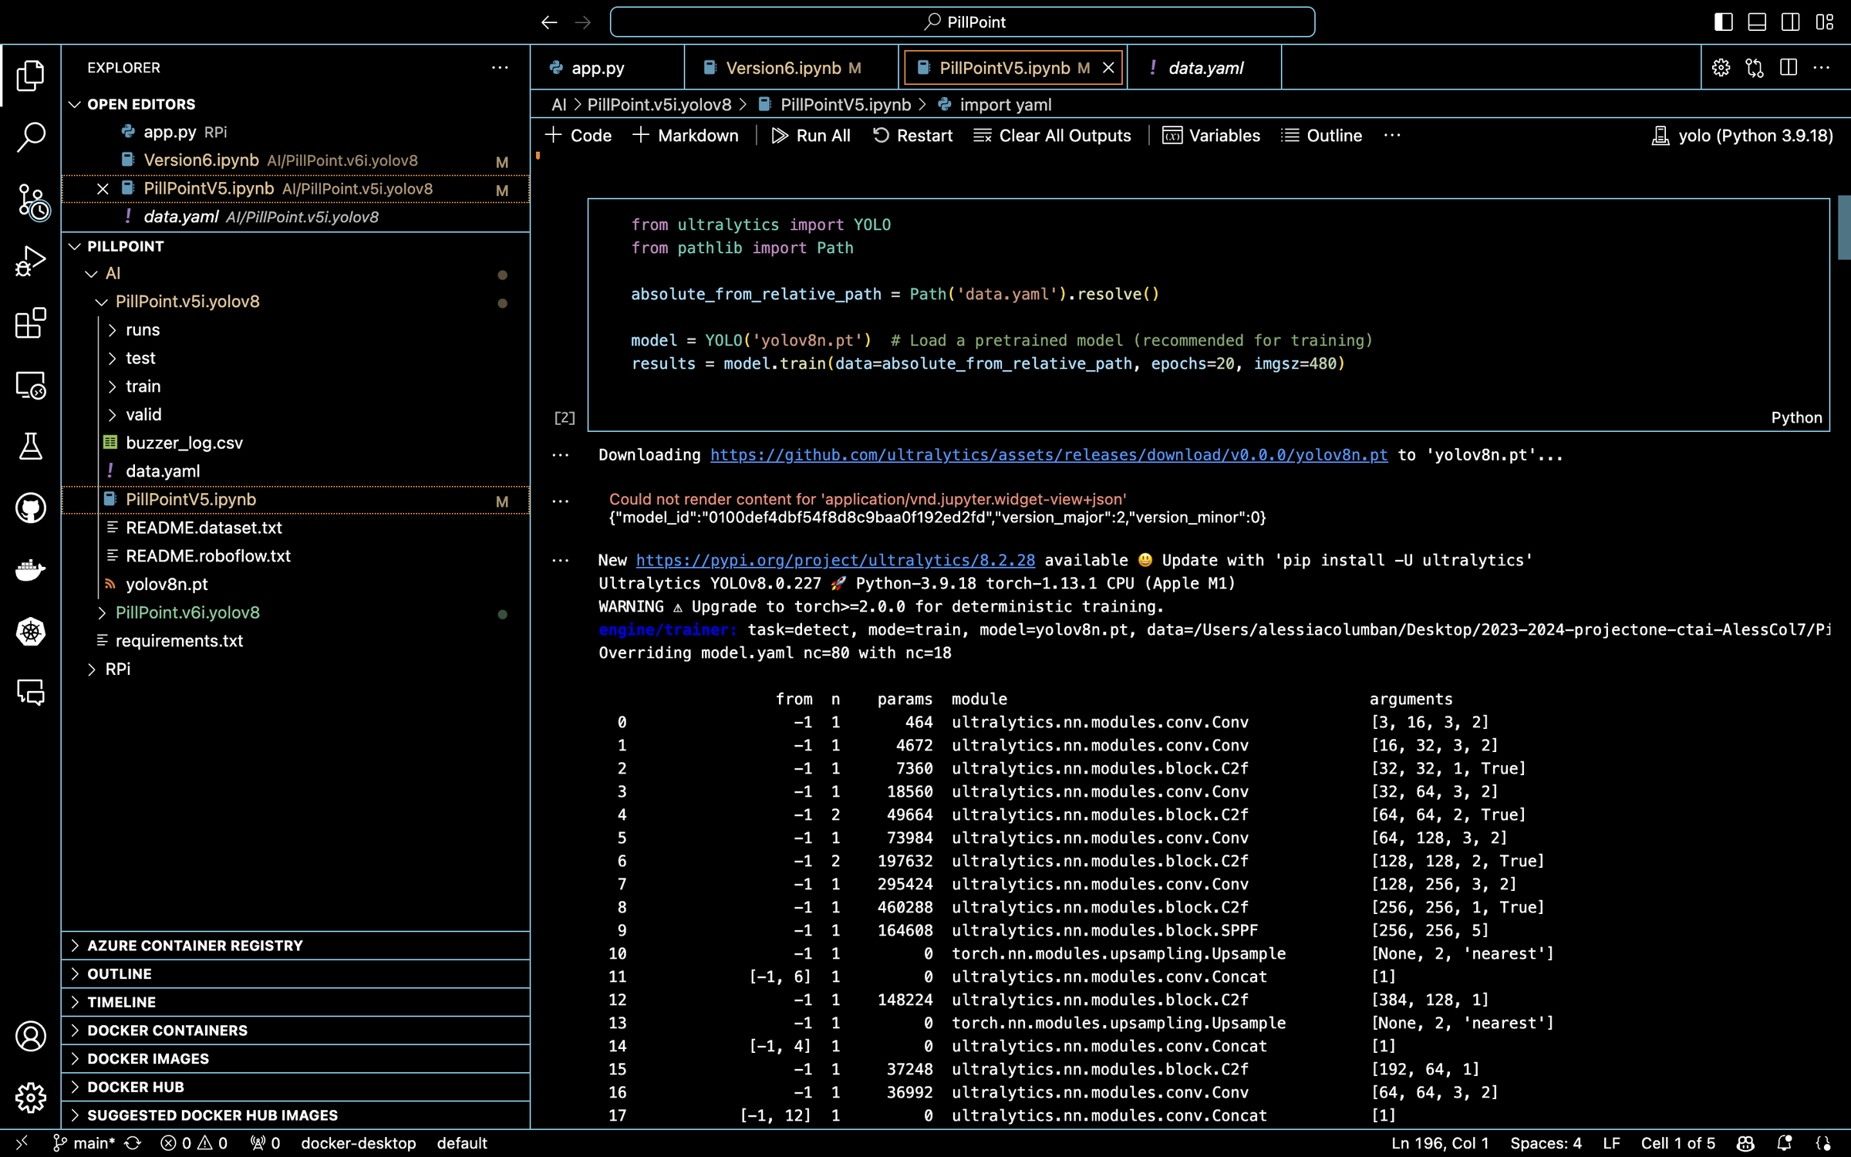Open the Run and Debug view
Viewport: 1851px width, 1157px height.
[31, 261]
